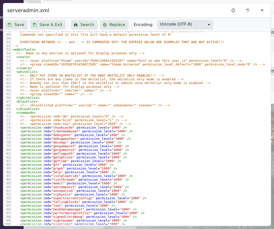Click the "Commands not specified" comment line
The height and width of the screenshot is (229, 274).
(96, 35)
